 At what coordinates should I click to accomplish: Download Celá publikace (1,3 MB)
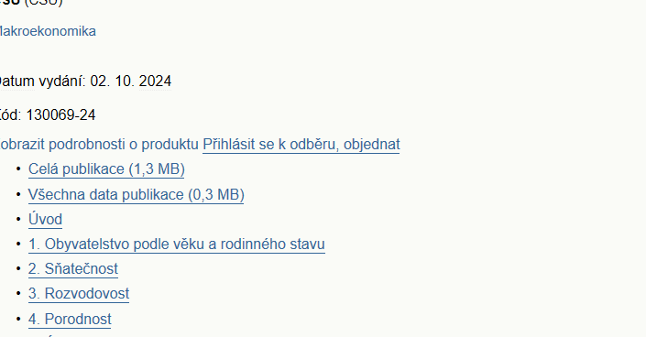coord(106,169)
